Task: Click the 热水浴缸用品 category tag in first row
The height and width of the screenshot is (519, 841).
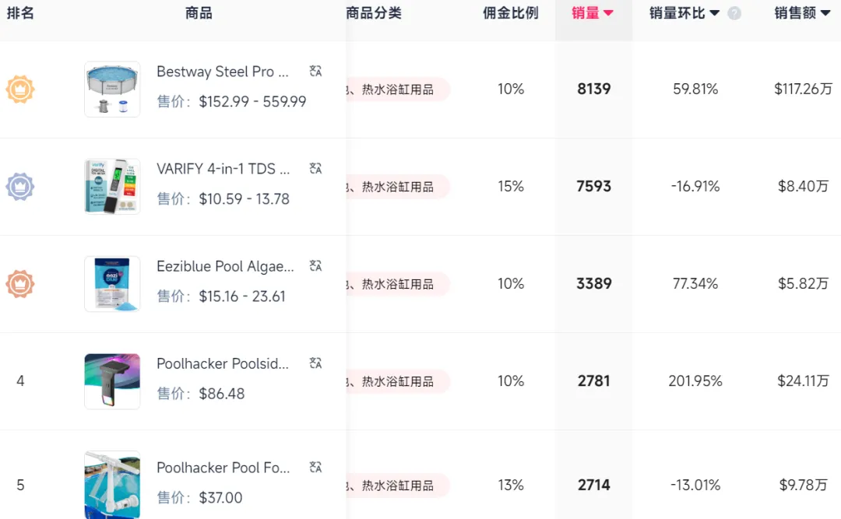Action: click(x=397, y=89)
